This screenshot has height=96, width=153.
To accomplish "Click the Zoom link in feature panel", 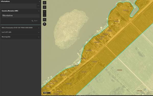I will coord(34,21).
